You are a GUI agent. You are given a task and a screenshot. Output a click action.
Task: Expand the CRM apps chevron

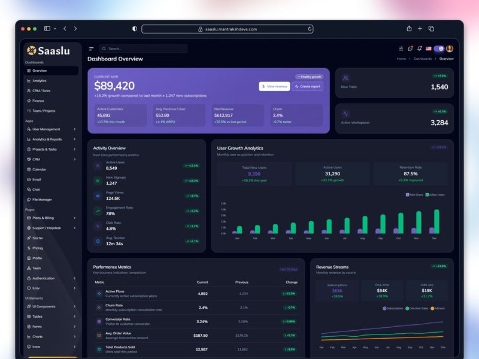74,159
